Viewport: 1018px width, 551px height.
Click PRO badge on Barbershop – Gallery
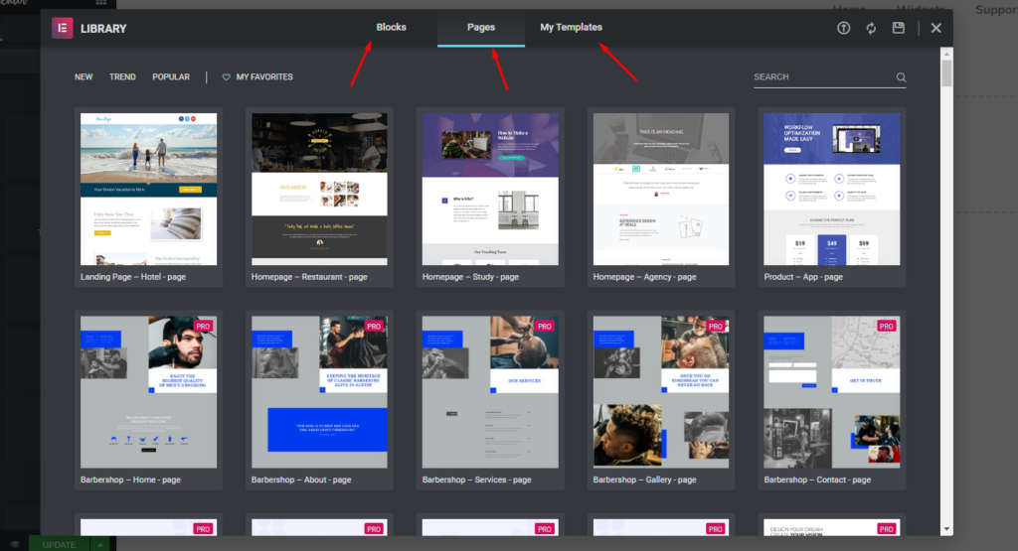click(x=716, y=326)
